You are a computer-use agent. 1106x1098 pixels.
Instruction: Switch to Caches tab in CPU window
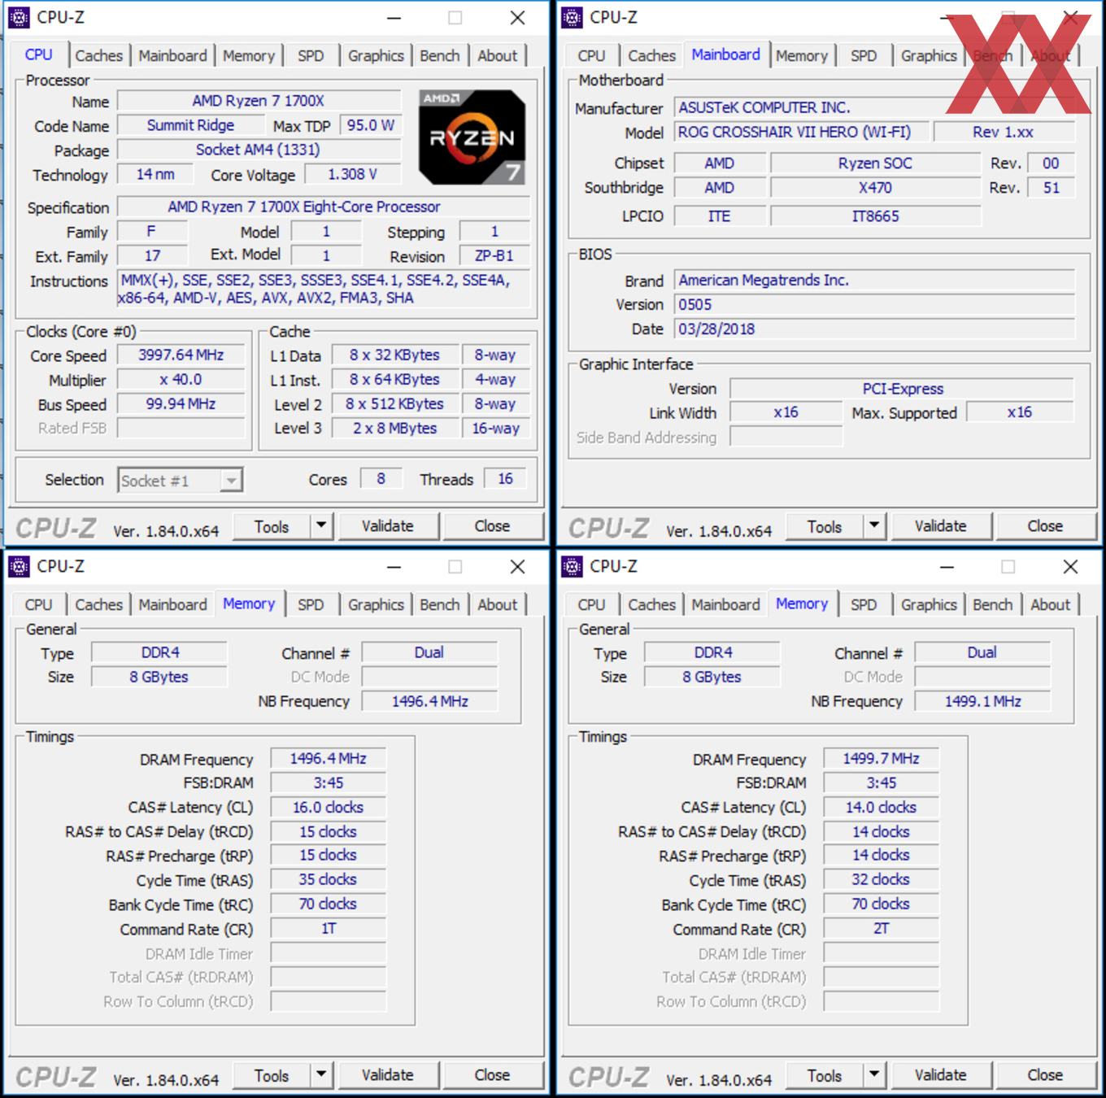click(98, 55)
